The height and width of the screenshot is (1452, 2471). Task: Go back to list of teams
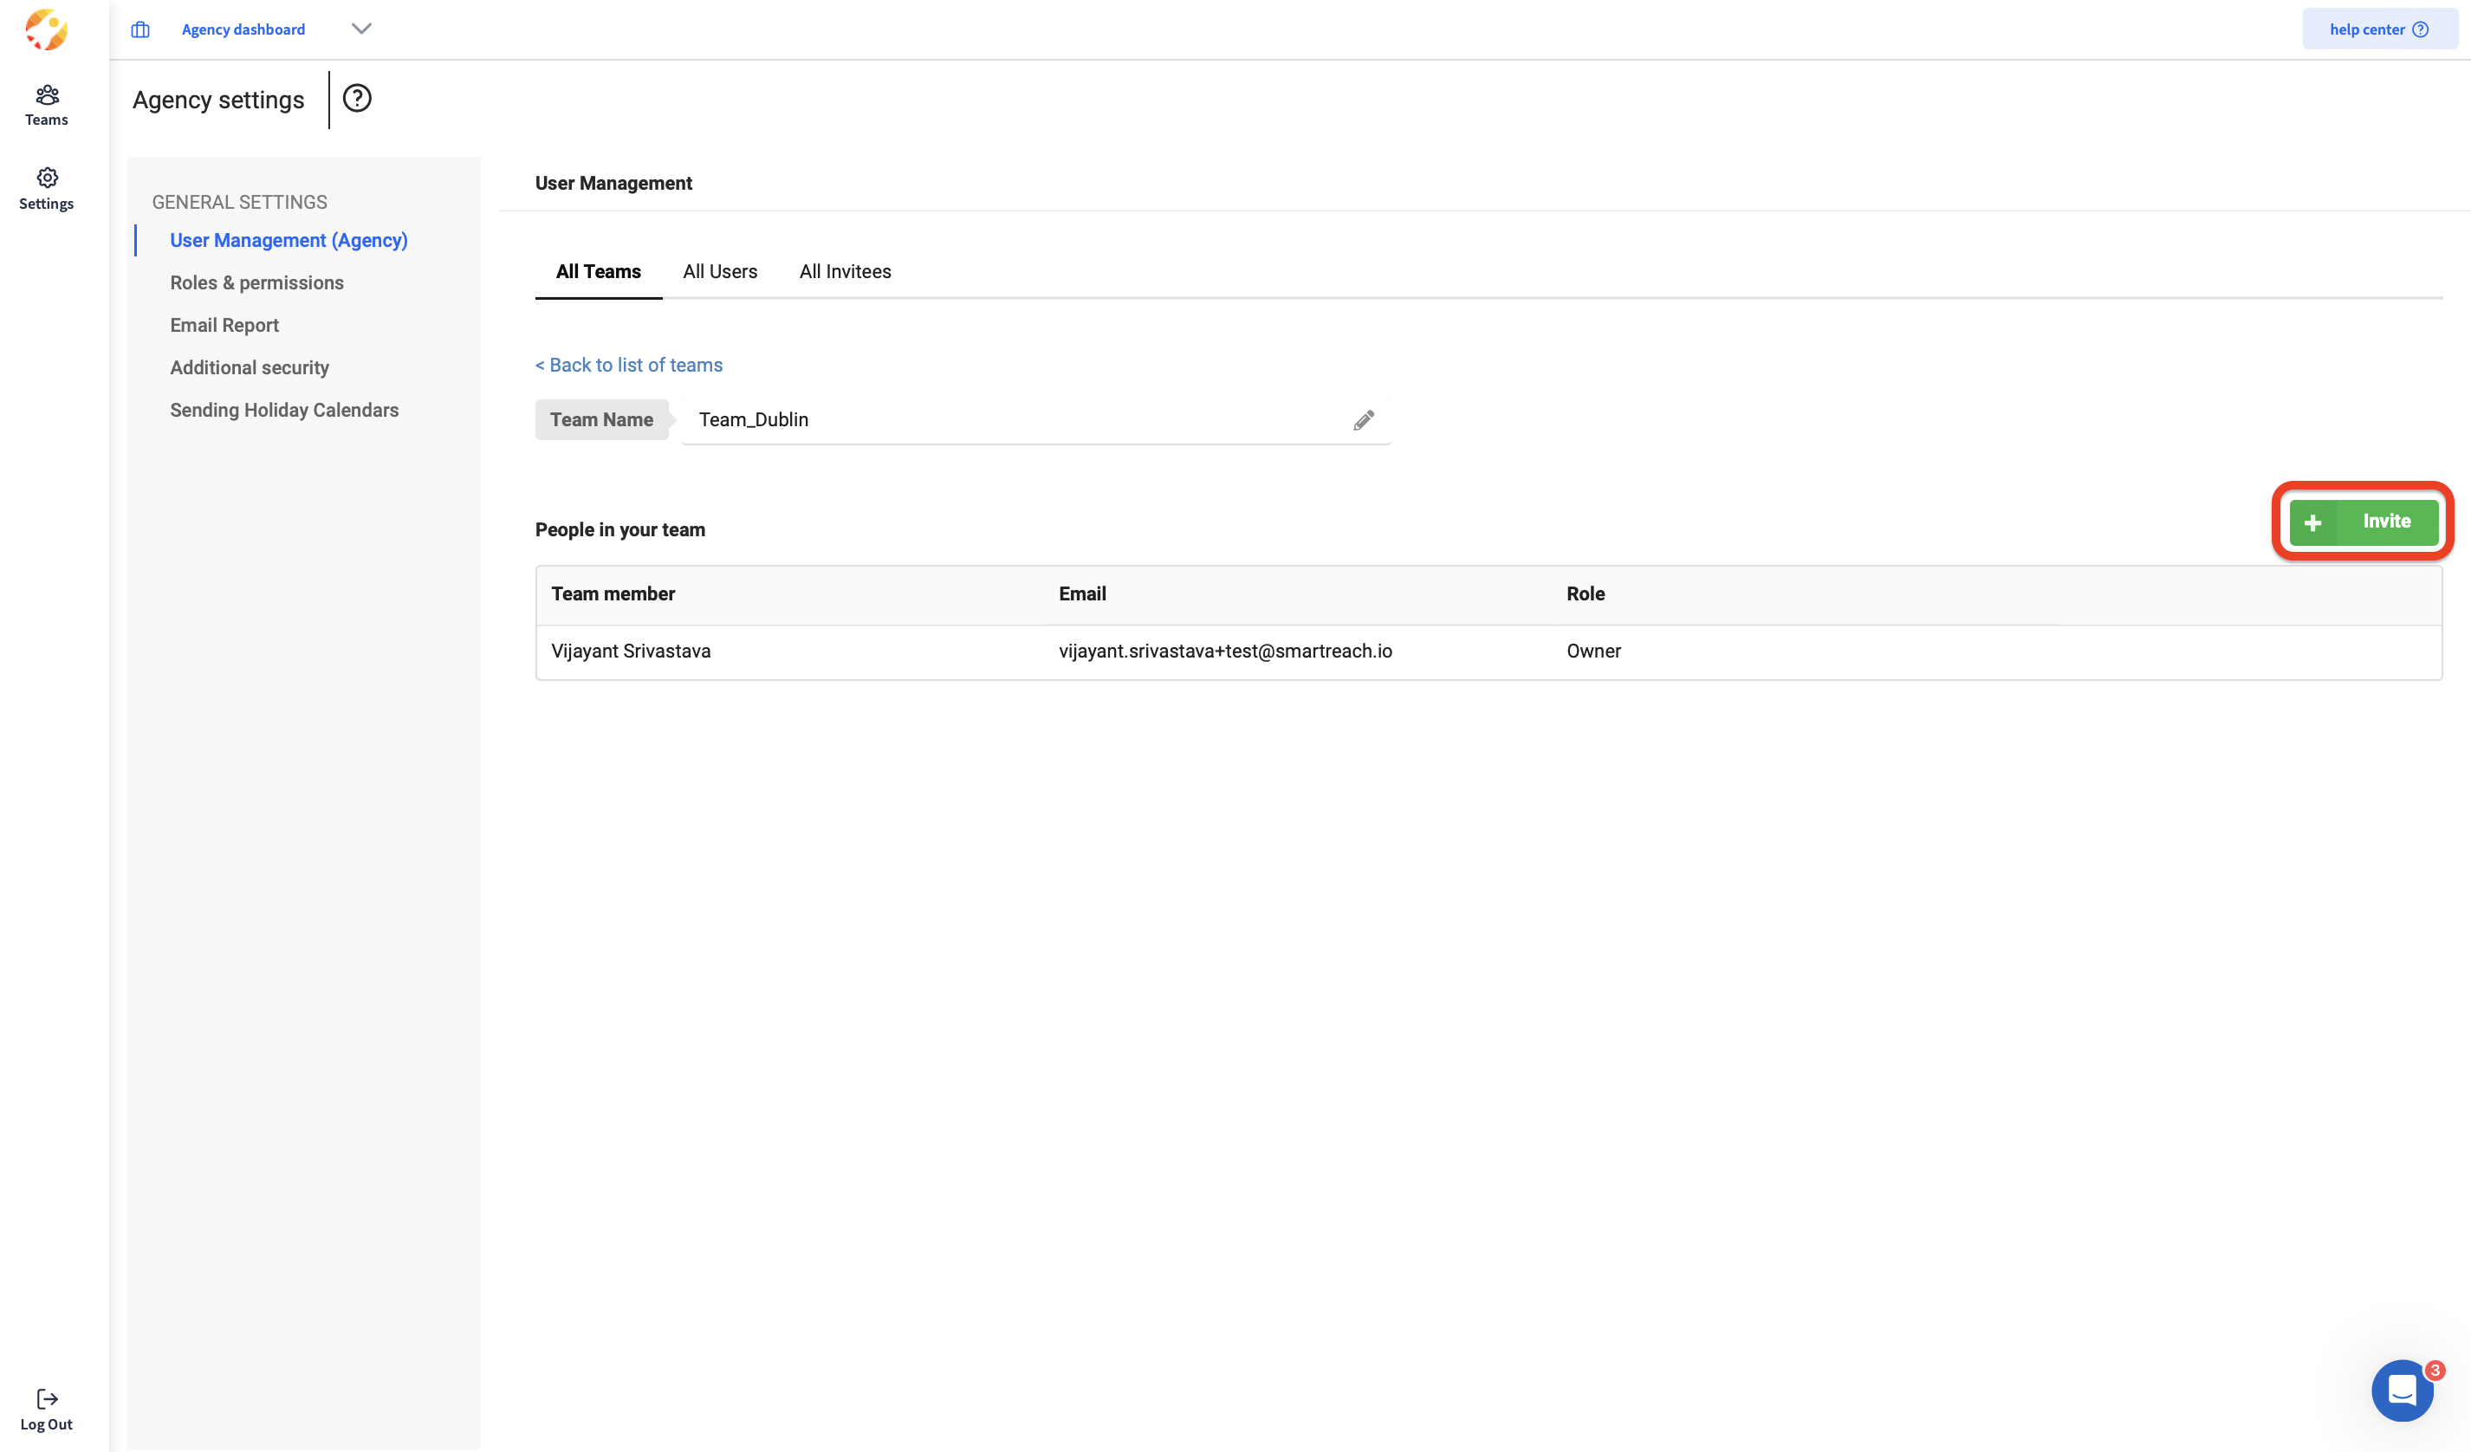628,365
